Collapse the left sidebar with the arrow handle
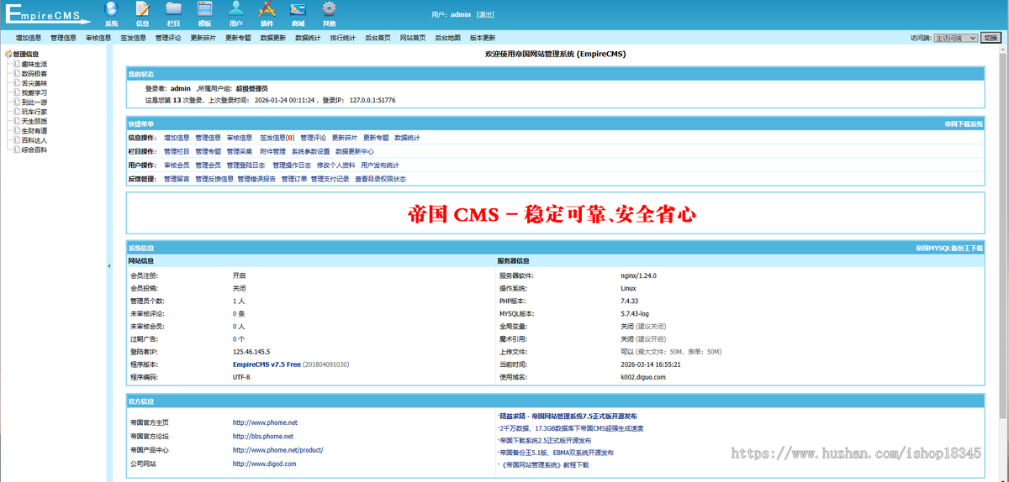 (x=108, y=265)
